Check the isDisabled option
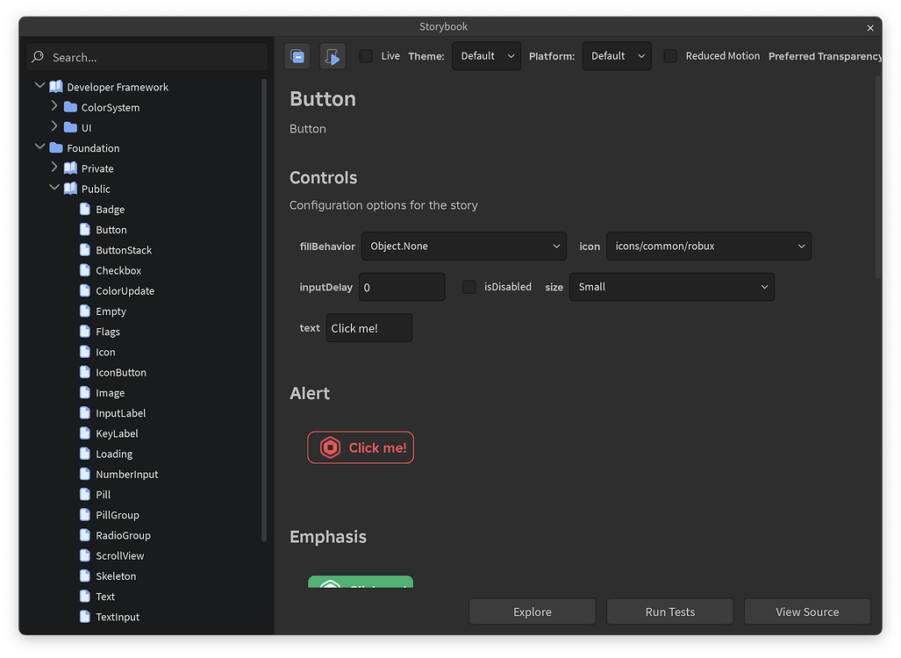 469,287
